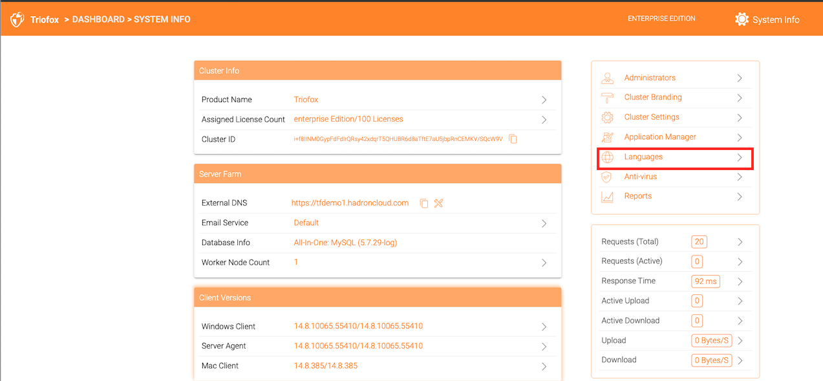The height and width of the screenshot is (381, 823).
Task: Click the Windows Client version number
Action: tap(358, 326)
